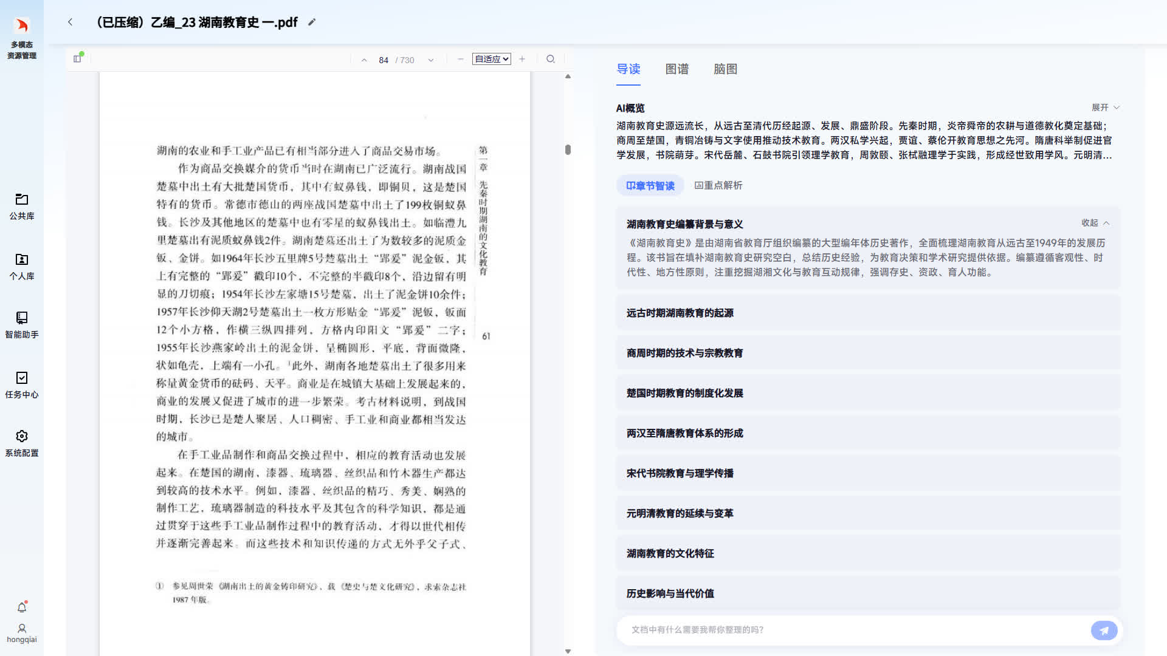Expand 元明清教育的延续与变革 section
This screenshot has height=656, width=1167.
tap(868, 513)
